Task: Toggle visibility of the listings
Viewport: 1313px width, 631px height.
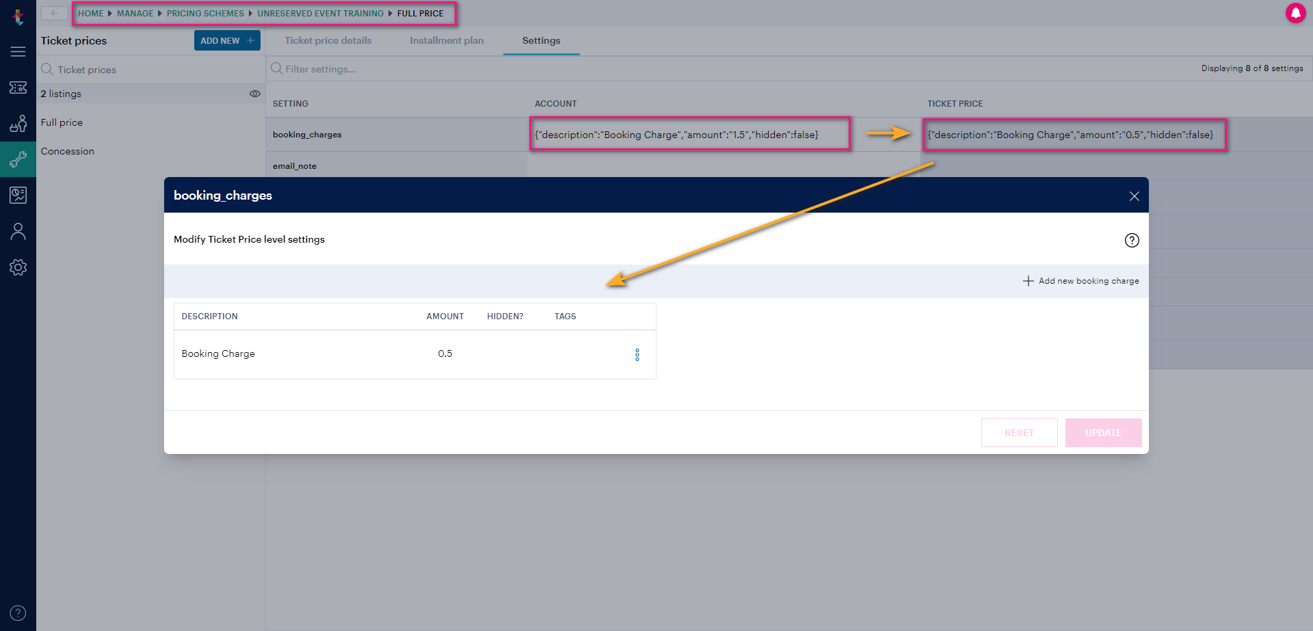Action: click(255, 94)
